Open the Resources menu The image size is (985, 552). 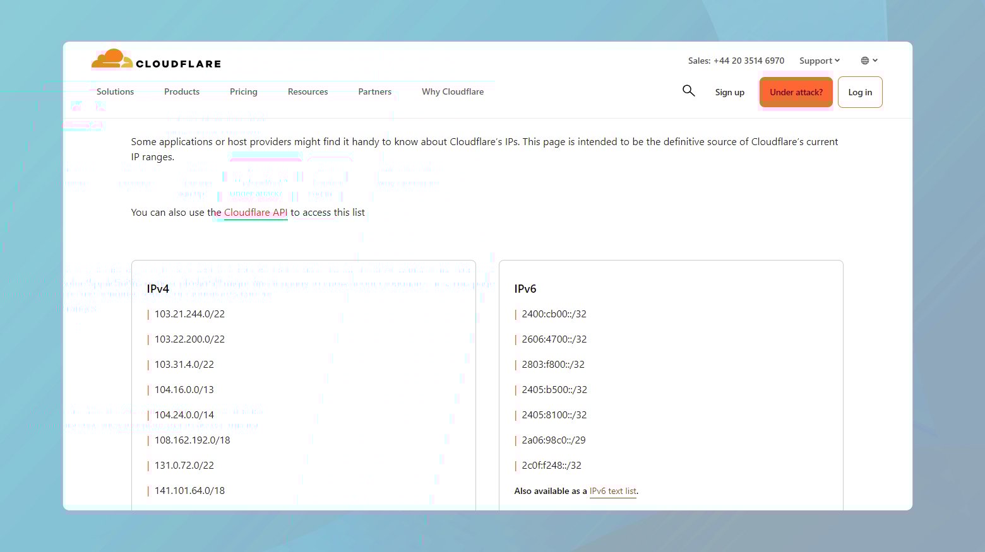pos(307,91)
